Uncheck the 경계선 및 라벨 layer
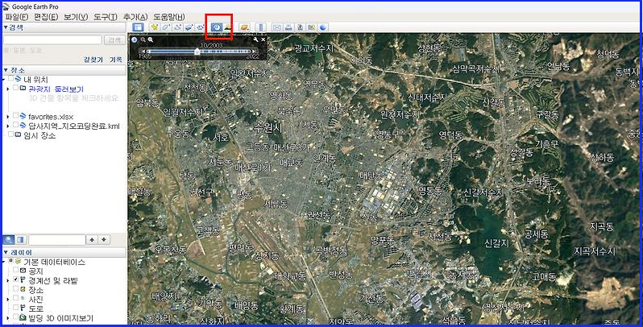The height and width of the screenshot is (327, 643). click(x=16, y=280)
